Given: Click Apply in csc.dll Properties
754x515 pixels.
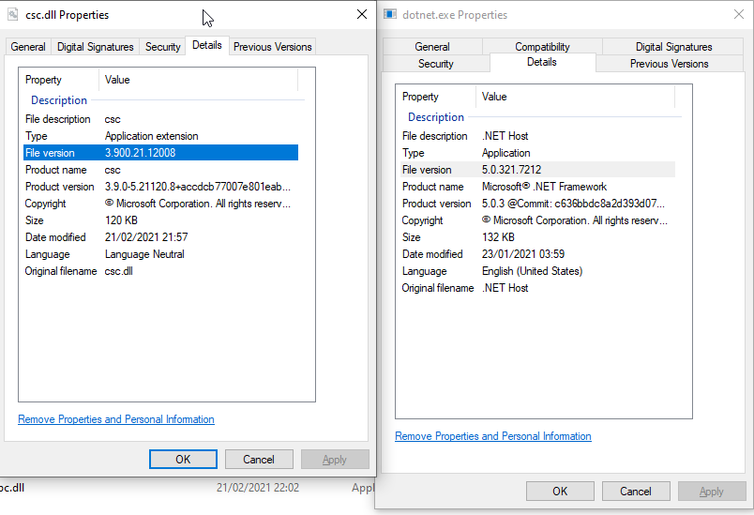Looking at the screenshot, I should pos(335,460).
